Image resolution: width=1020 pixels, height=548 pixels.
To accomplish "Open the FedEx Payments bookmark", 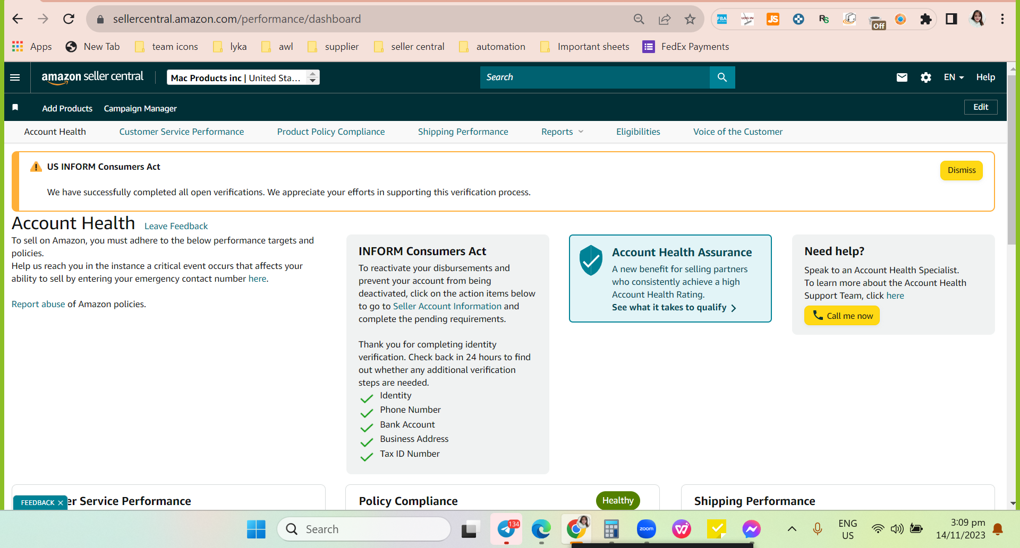I will (685, 47).
